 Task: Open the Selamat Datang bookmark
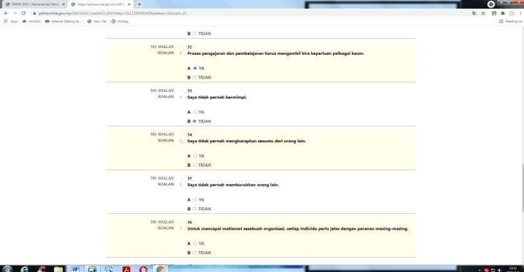[x=66, y=21]
